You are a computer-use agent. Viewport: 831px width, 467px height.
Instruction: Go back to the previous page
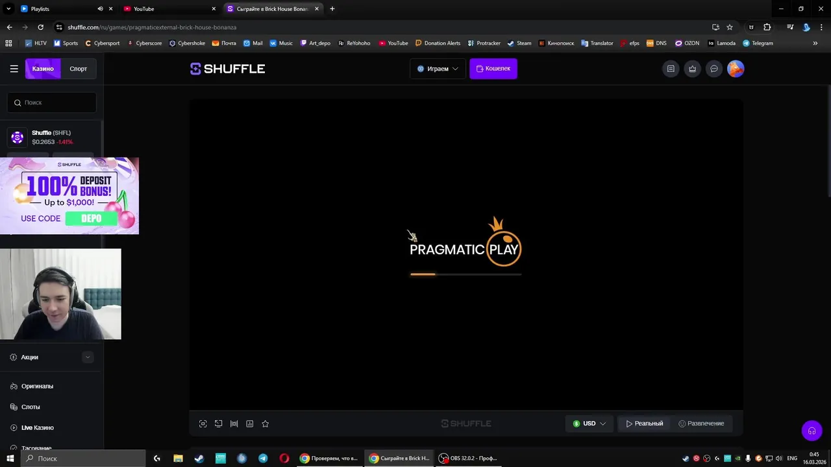9,27
